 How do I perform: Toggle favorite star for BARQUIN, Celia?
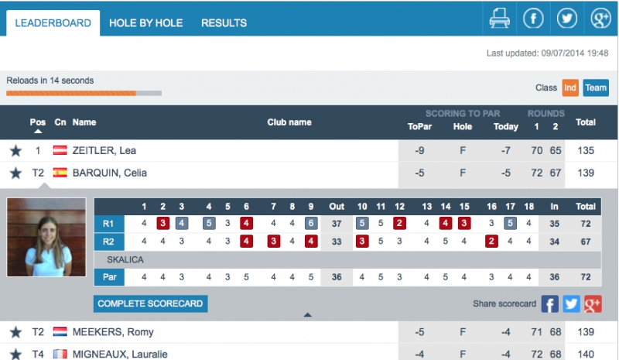[x=15, y=173]
